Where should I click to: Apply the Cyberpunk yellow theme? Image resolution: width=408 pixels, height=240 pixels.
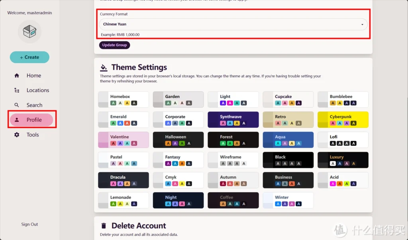click(x=343, y=120)
